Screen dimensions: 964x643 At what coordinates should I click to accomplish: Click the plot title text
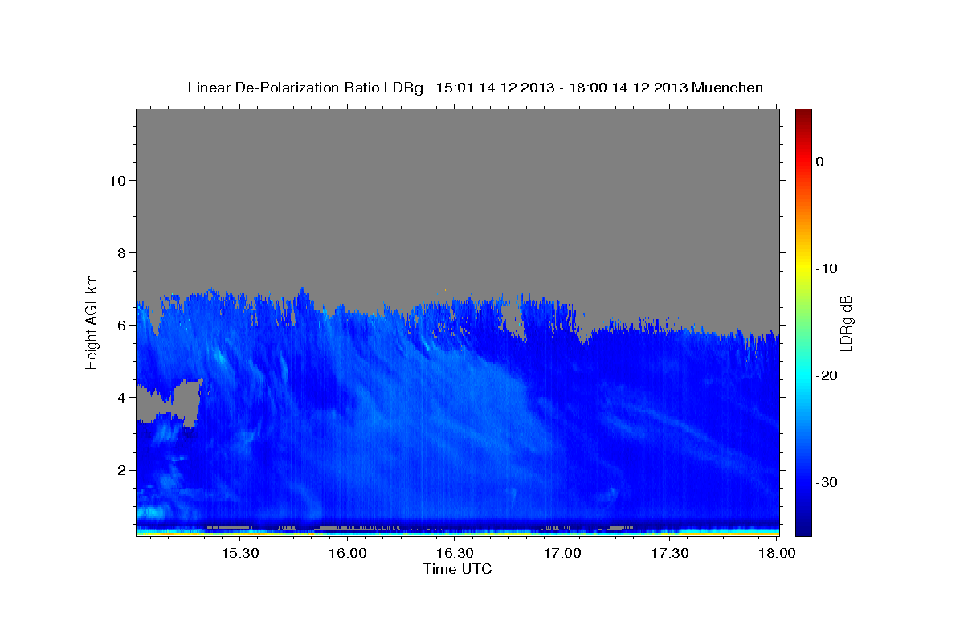coord(475,88)
